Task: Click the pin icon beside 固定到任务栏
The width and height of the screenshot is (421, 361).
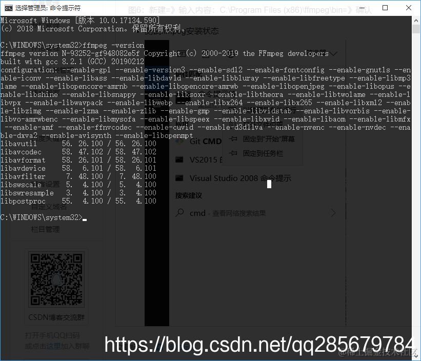Action: click(x=233, y=153)
